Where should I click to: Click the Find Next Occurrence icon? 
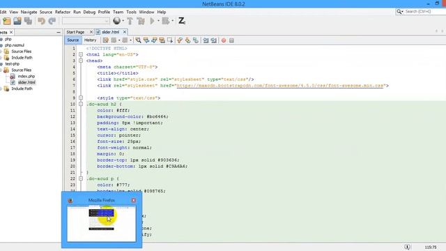click(154, 40)
